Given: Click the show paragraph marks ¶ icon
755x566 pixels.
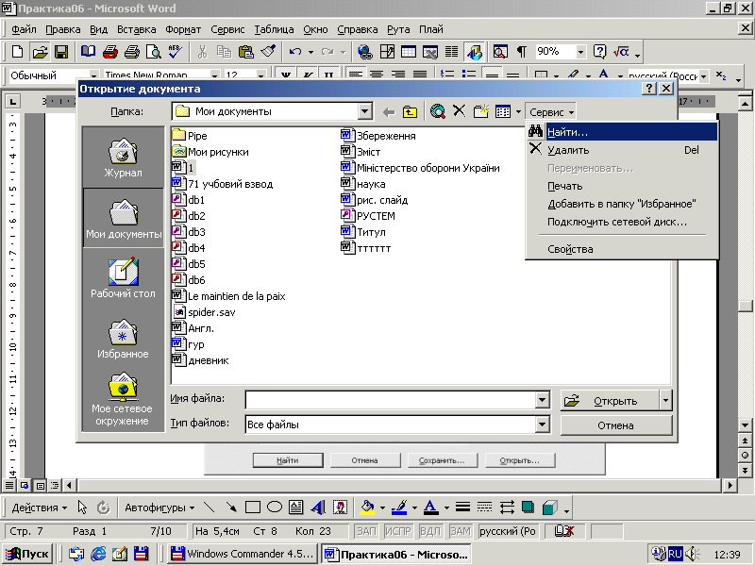Looking at the screenshot, I should tap(522, 52).
